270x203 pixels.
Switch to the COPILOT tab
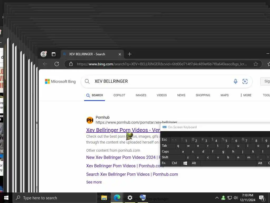(x=119, y=95)
